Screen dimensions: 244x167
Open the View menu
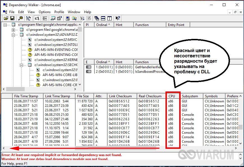(x=31, y=12)
